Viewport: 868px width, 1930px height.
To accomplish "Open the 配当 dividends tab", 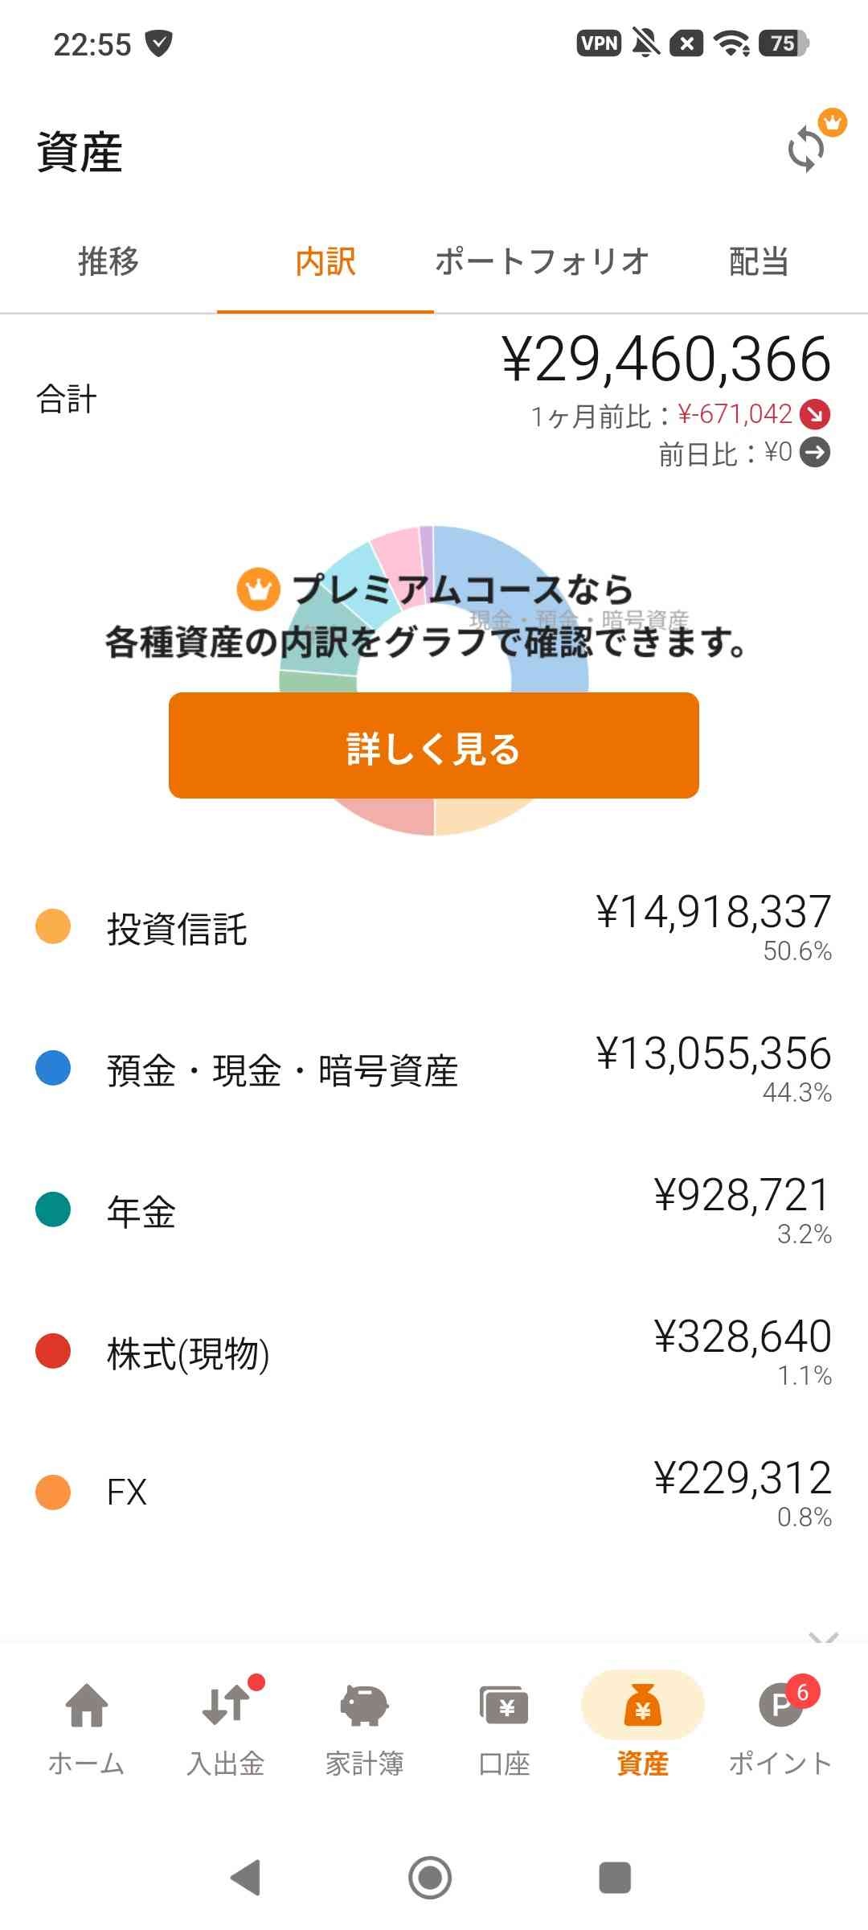I will (x=759, y=261).
